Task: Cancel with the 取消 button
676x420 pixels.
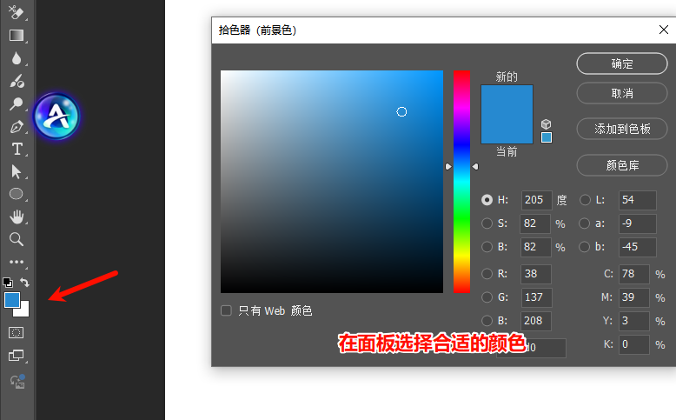Action: coord(622,93)
